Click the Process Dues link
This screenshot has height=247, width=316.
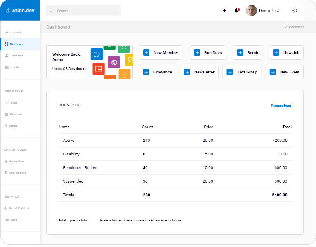coord(281,106)
